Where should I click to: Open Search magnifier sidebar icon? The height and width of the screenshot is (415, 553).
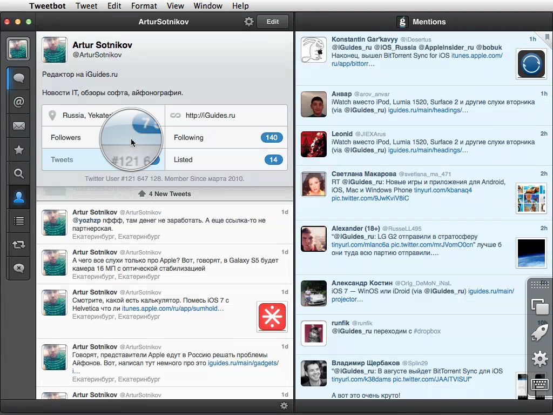18,173
